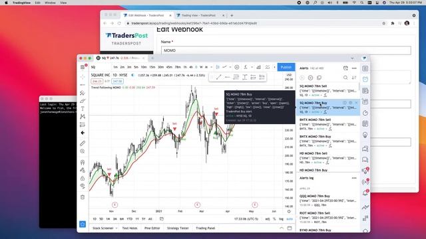This screenshot has width=426, height=239.
Task: Select the brush drawing tool
Action: pos(83,101)
